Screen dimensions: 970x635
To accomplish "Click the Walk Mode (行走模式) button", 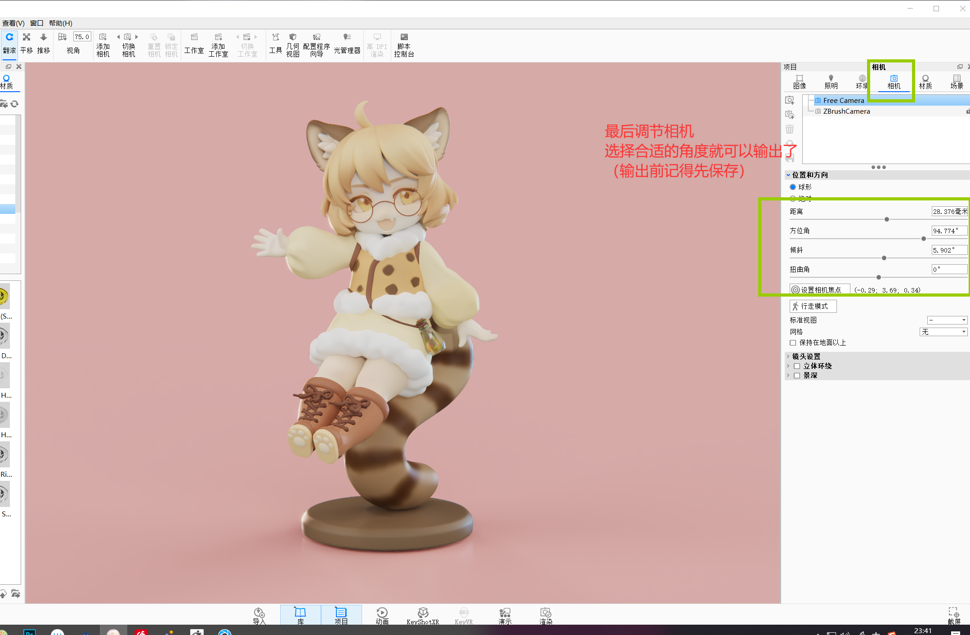I will pos(813,306).
